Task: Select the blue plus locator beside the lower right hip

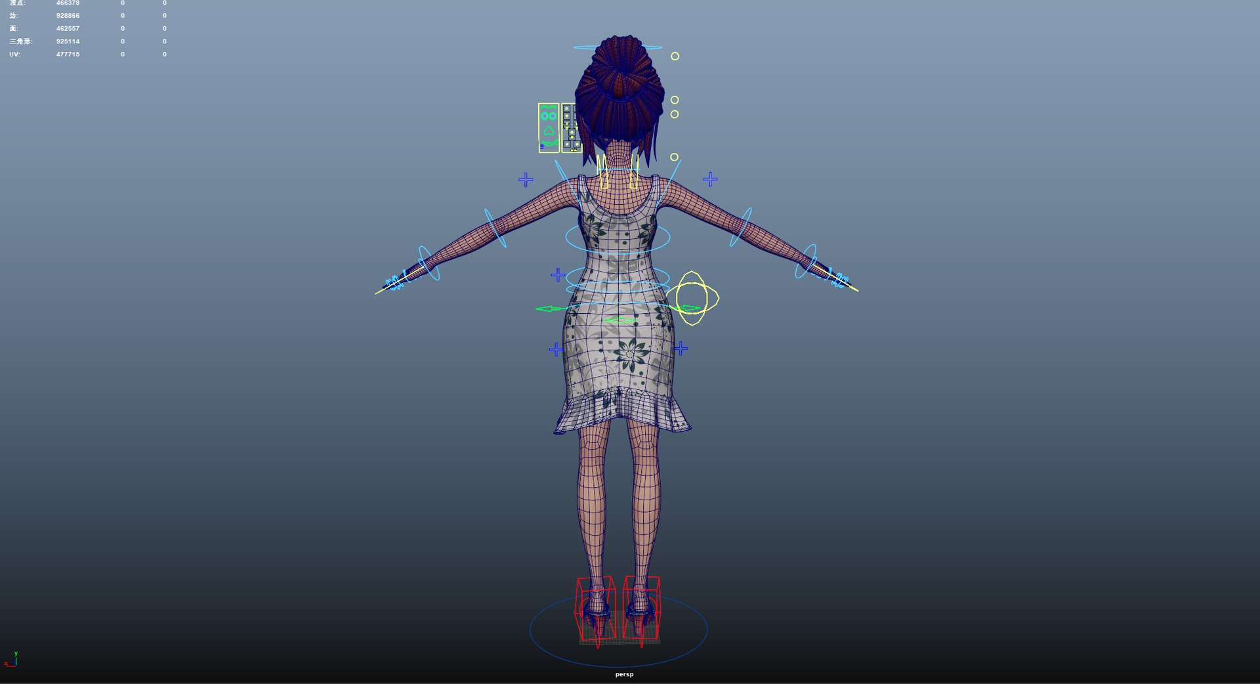Action: point(681,349)
